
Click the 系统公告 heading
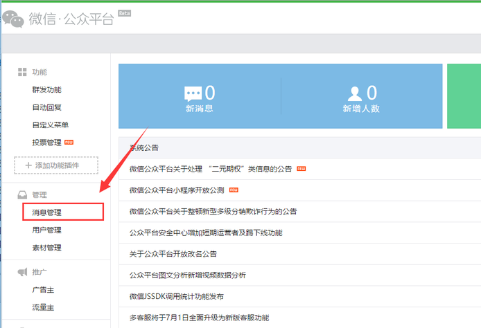point(144,147)
